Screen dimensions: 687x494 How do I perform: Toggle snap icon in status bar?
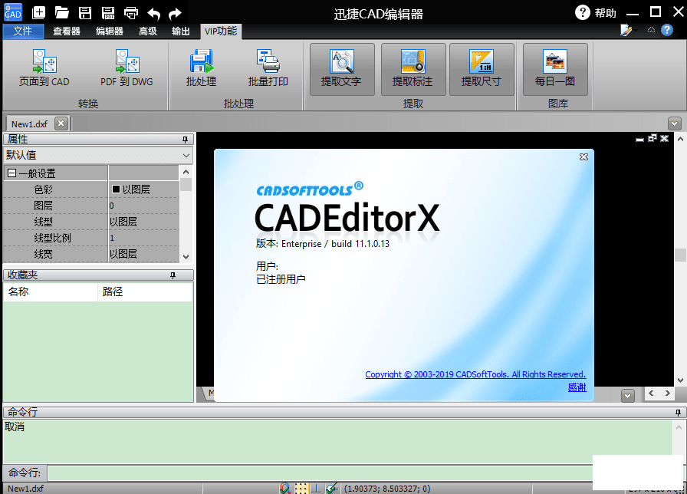285,488
